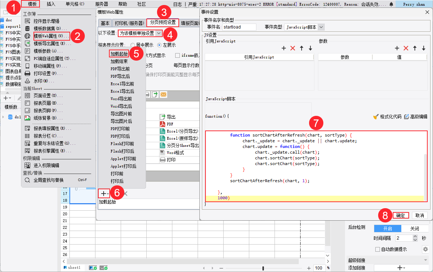433x272 pixels.
Task: Click the 格式化代码 broom icon
Action: point(375,117)
